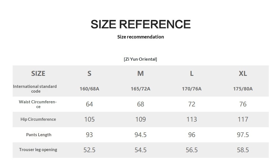
Task: Select the M size column header
Action: (x=140, y=73)
